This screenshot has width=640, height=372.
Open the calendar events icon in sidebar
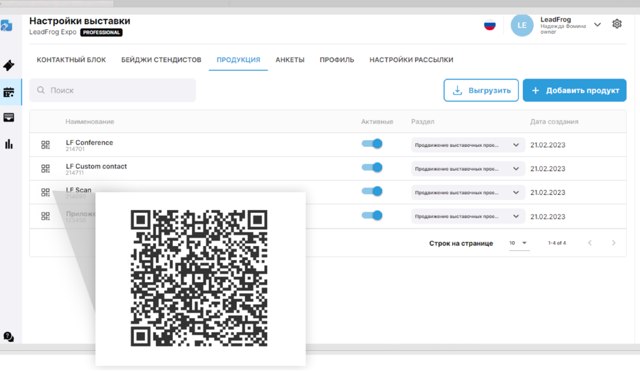pos(9,92)
